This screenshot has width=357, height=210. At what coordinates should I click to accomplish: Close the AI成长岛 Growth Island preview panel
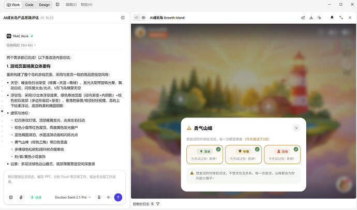coord(350,18)
